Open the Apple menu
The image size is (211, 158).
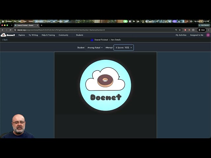coord(3,21)
